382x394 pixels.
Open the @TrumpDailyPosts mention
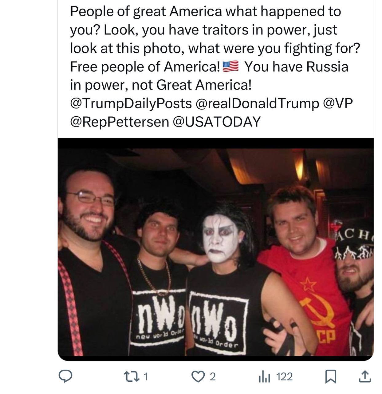click(x=131, y=103)
